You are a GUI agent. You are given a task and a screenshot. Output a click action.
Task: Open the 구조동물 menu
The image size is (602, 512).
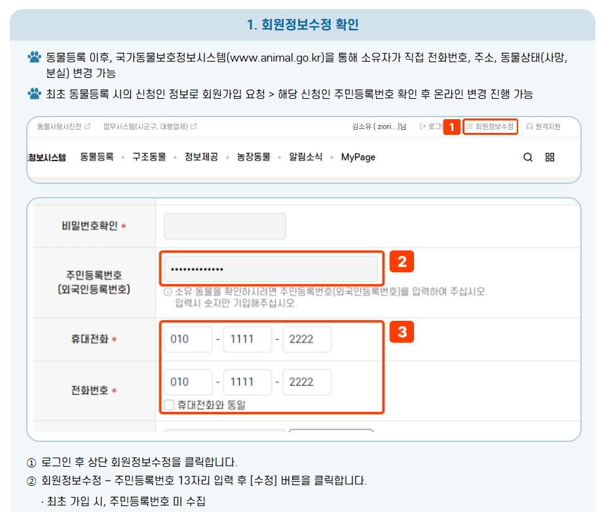149,157
